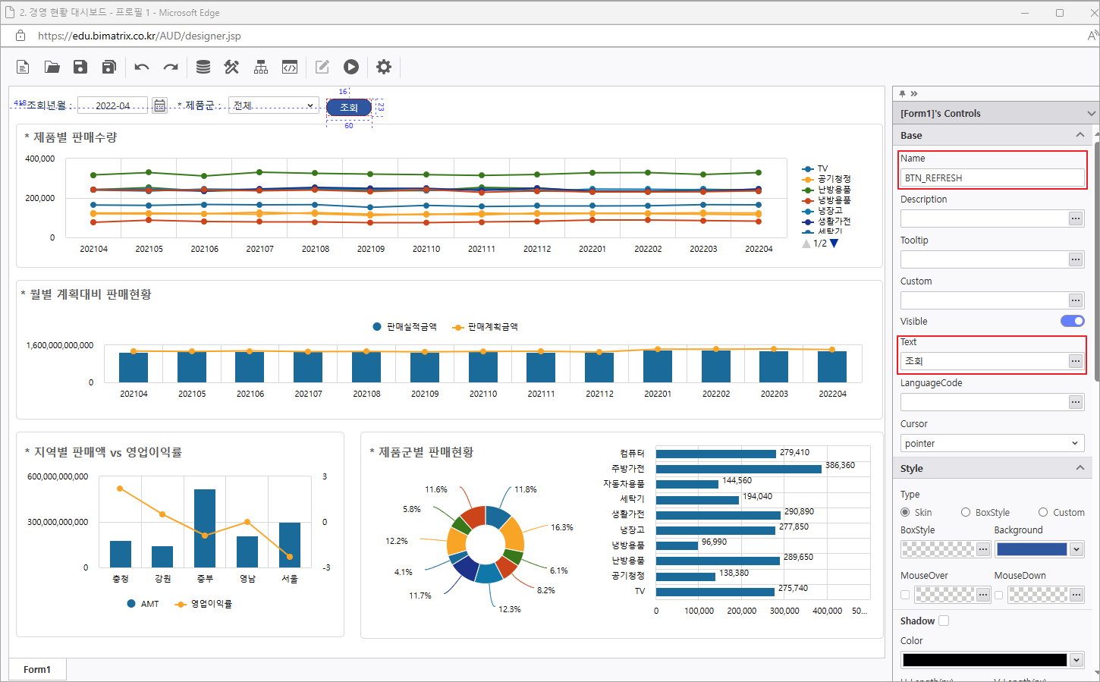Click the hierarchy structure icon
This screenshot has height=682, width=1100.
261,67
